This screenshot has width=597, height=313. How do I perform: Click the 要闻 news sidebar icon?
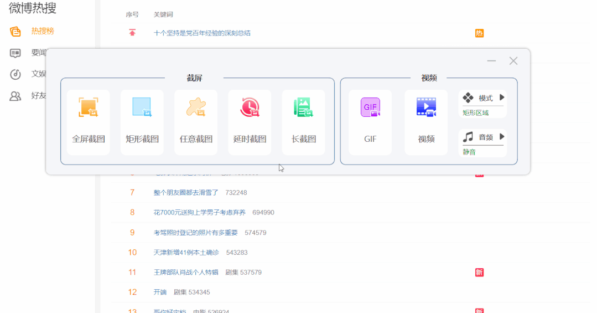coord(15,53)
